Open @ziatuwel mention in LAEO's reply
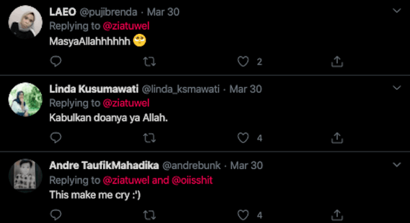The width and height of the screenshot is (410, 223). click(126, 26)
